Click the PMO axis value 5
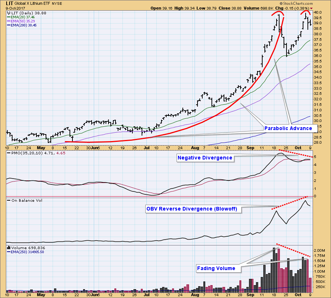 315,157
